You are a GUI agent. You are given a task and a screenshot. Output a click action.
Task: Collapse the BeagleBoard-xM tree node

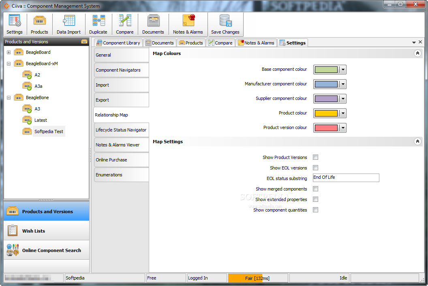(x=9, y=64)
